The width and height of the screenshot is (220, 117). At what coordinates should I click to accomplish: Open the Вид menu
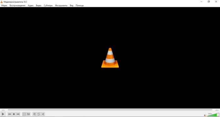tap(72, 5)
